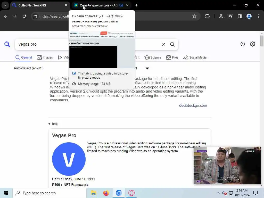Select the Images search category
The height and width of the screenshot is (198, 264).
pyautogui.click(x=45, y=57)
